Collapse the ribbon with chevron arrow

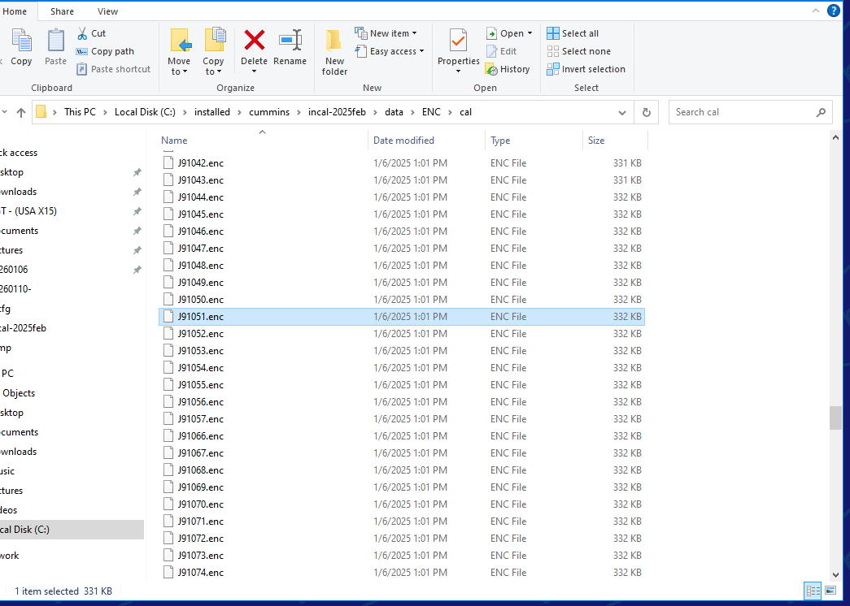click(x=816, y=11)
